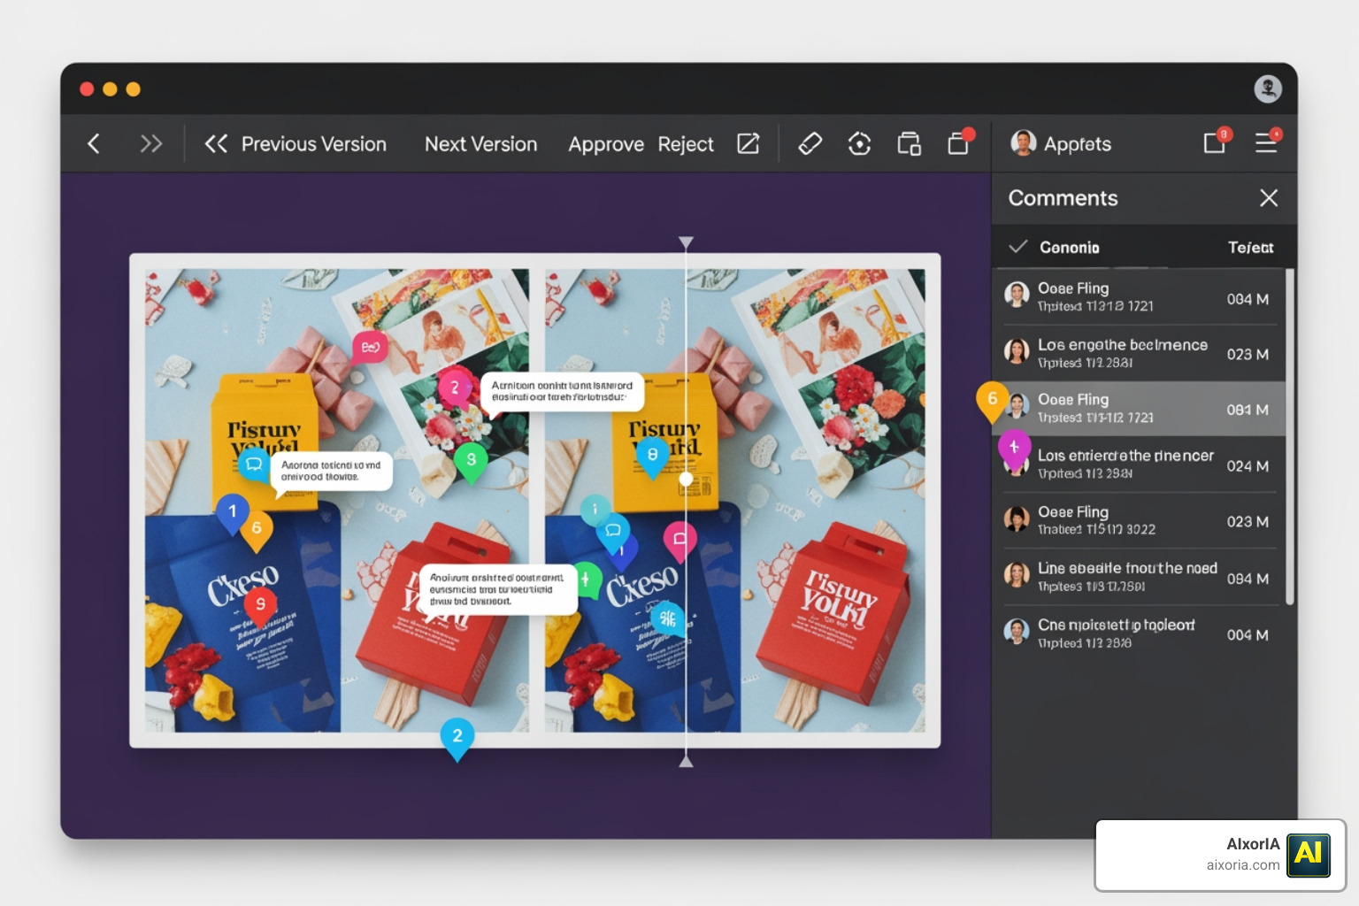Open notifications square icon with badge
Screen dimensions: 1359x906
pyautogui.click(x=1216, y=142)
